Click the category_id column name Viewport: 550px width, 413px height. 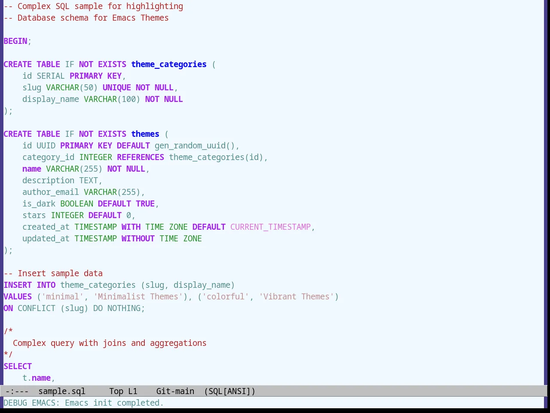(49, 157)
